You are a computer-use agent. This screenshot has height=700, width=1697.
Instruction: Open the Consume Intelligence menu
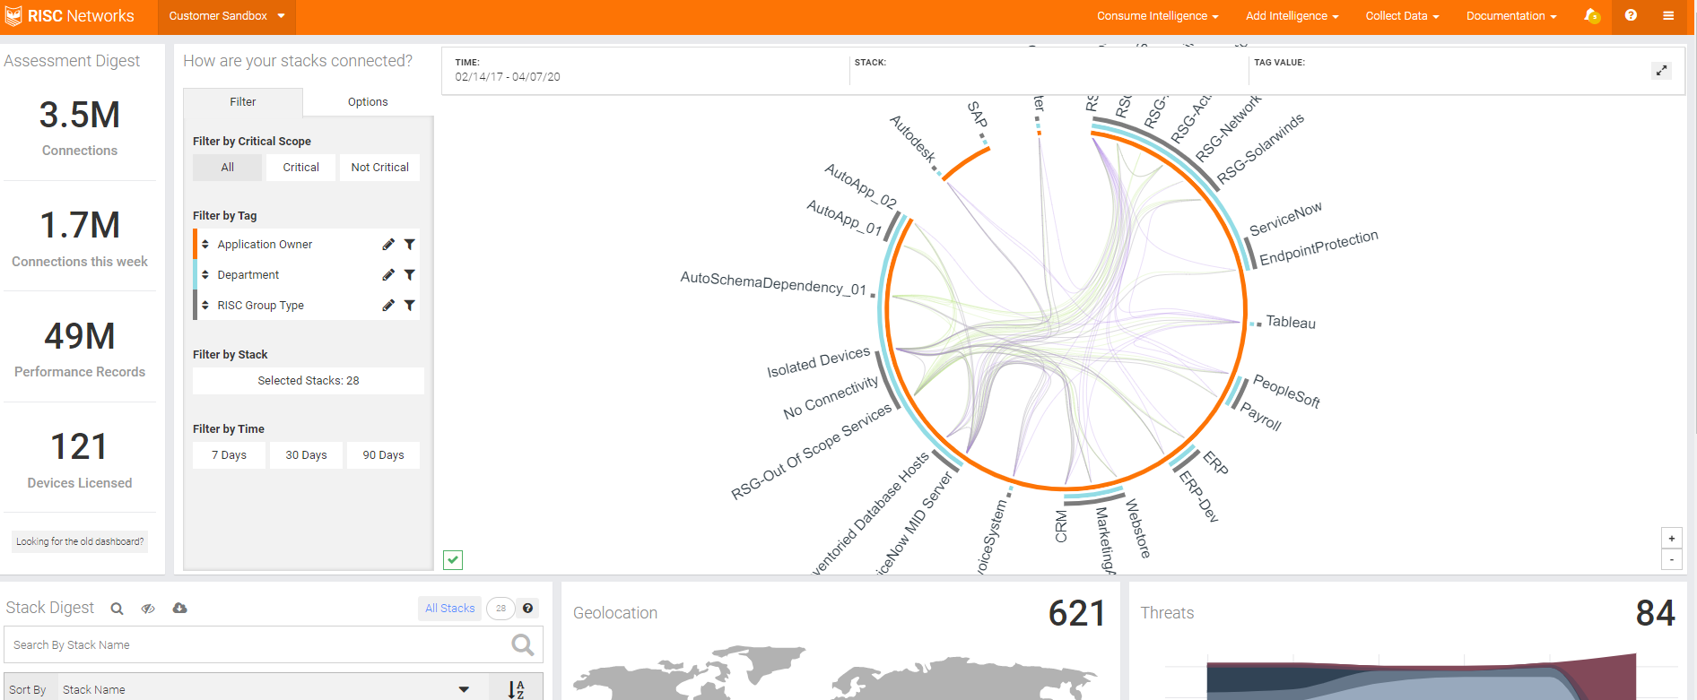pyautogui.click(x=1157, y=16)
